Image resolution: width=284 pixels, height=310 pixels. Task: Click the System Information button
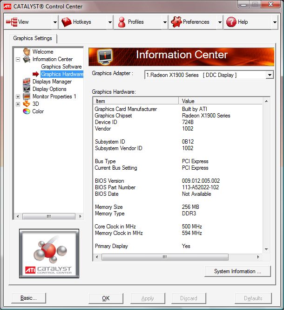(237, 271)
